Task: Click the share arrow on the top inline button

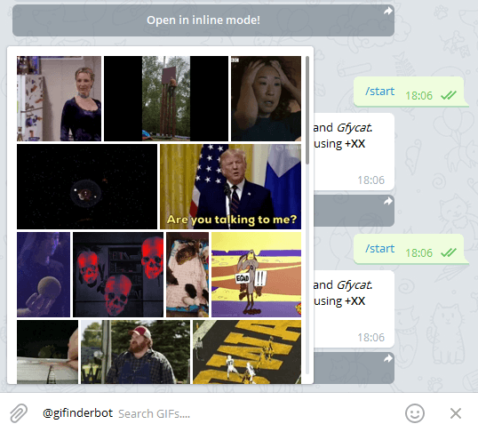Action: pos(387,12)
